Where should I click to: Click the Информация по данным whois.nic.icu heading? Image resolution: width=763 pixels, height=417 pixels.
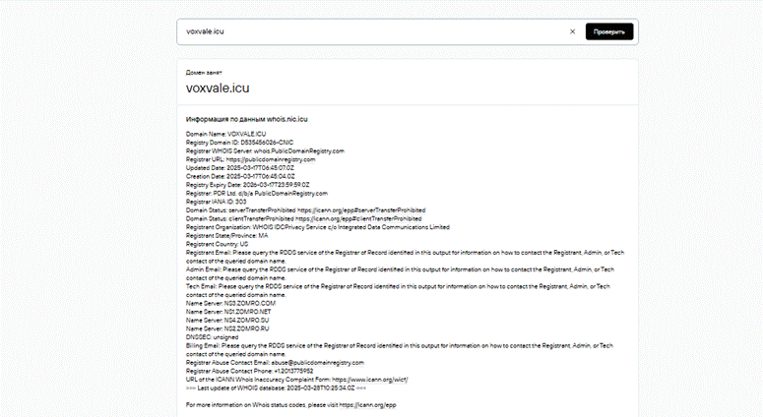click(x=247, y=119)
